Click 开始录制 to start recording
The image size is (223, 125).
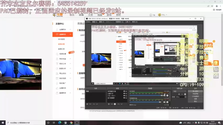pyautogui.click(x=195, y=94)
